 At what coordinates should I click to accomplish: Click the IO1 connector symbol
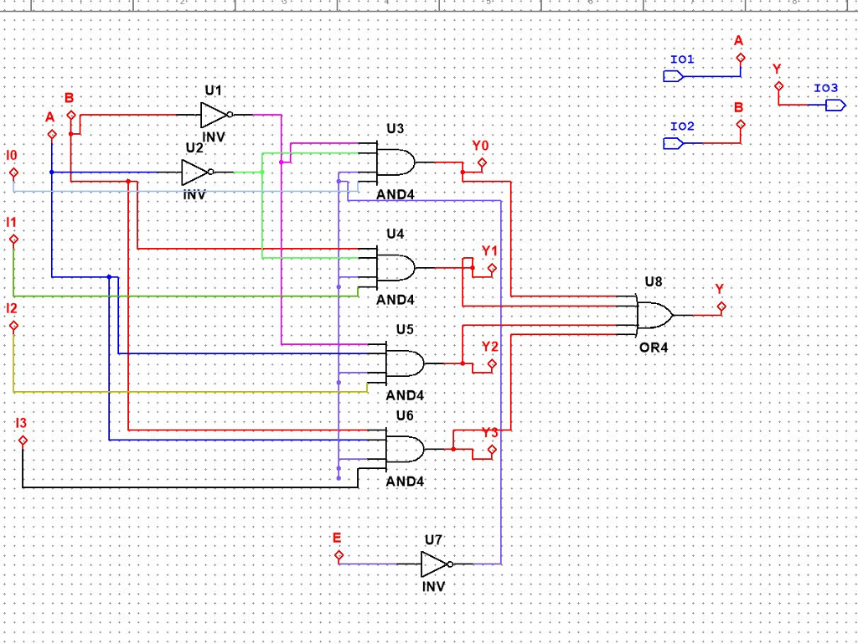[x=671, y=75]
